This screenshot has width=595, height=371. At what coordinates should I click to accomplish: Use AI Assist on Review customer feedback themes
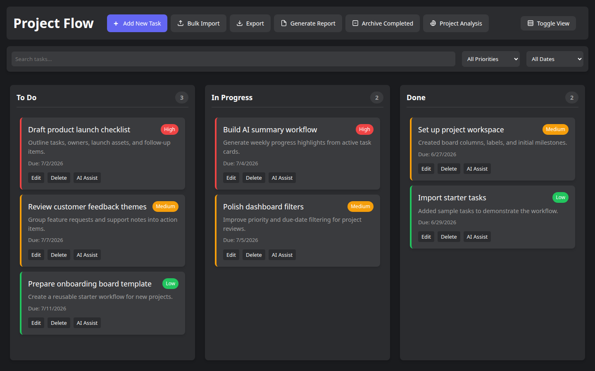87,255
